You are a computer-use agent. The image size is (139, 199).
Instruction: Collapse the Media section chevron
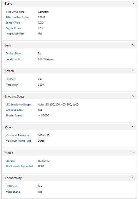click(x=133, y=152)
